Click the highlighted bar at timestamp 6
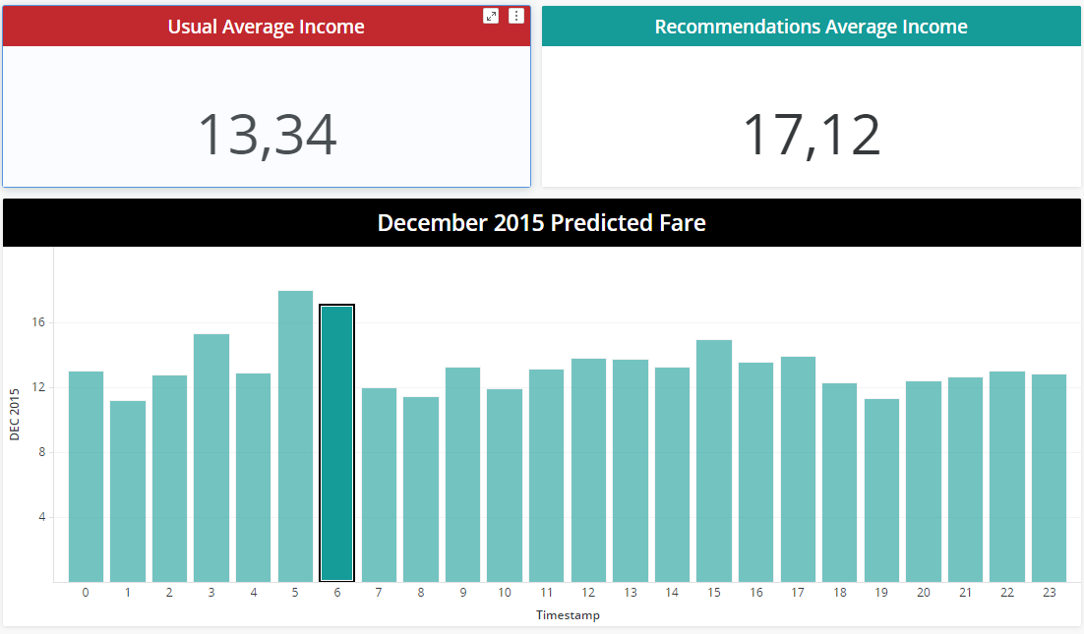Viewport: 1084px width, 634px height. [336, 443]
